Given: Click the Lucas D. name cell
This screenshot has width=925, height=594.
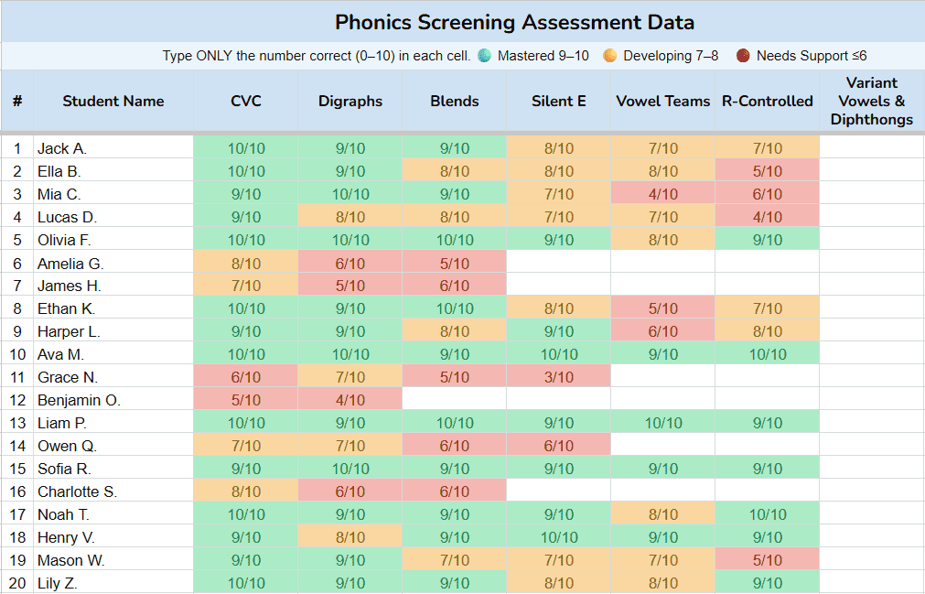Looking at the screenshot, I should pyautogui.click(x=113, y=217).
